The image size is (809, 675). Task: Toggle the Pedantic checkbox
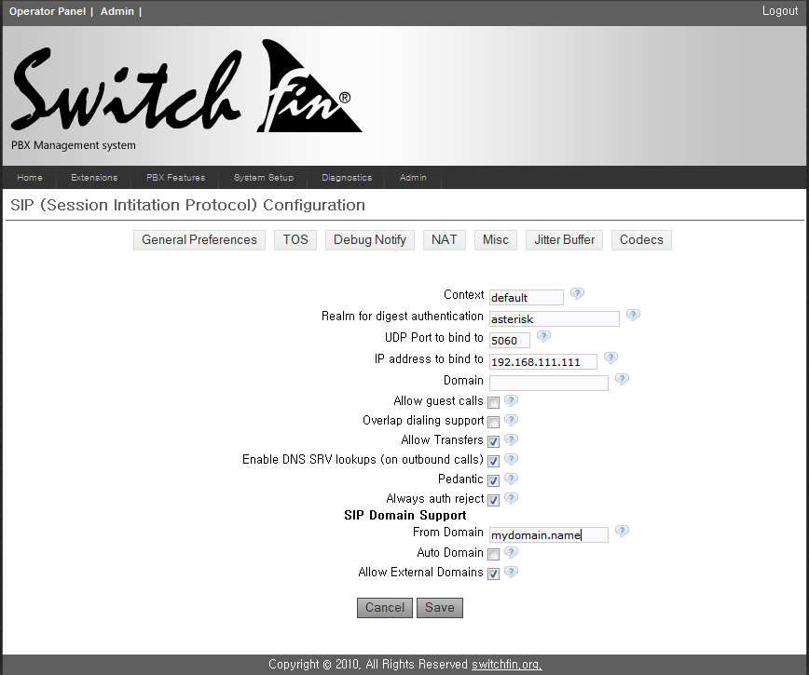(494, 480)
